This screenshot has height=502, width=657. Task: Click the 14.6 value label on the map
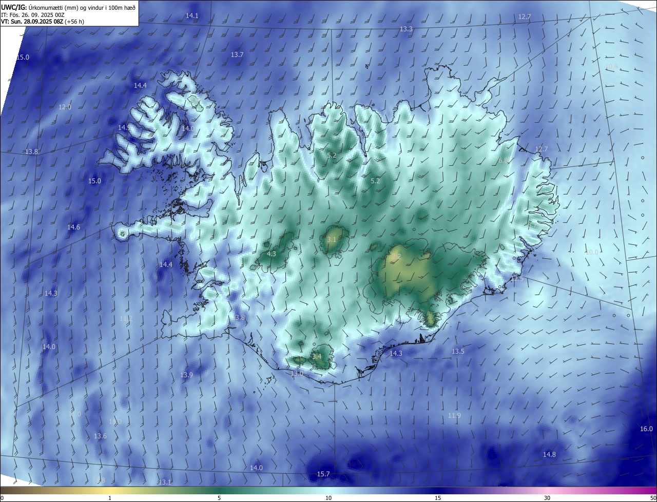73,227
